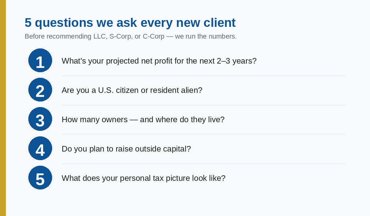Click the gold vertical accent bar
This screenshot has height=216, width=370.
(x=3, y=108)
